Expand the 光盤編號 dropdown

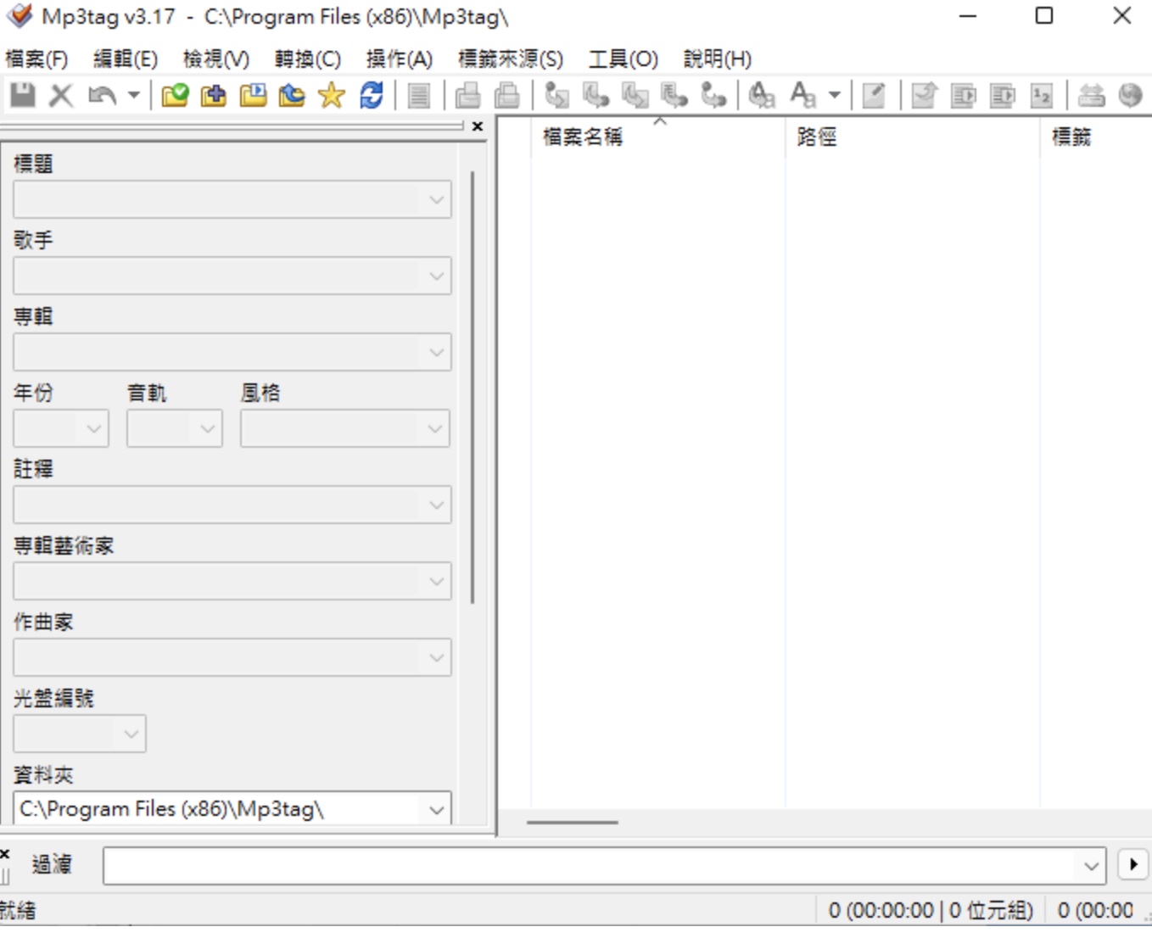point(131,734)
